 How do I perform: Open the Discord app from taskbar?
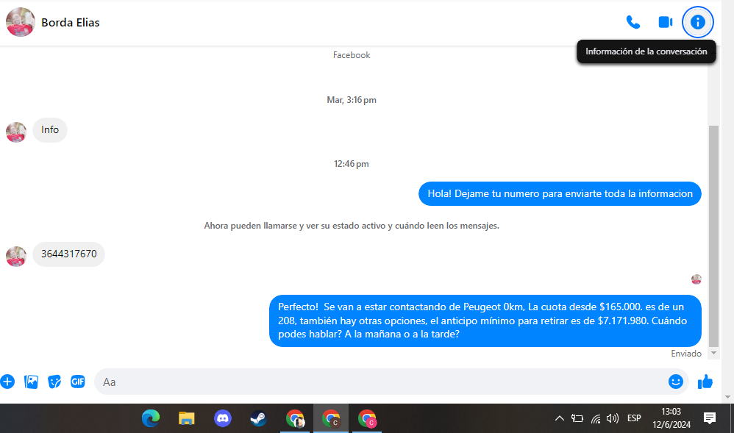[x=222, y=418]
